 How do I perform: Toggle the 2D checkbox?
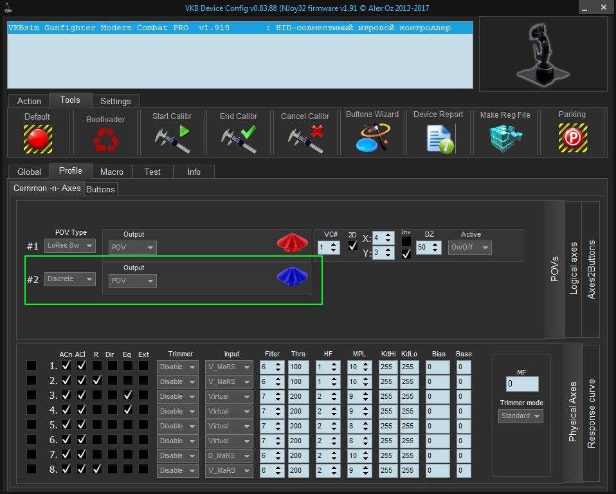pyautogui.click(x=353, y=246)
